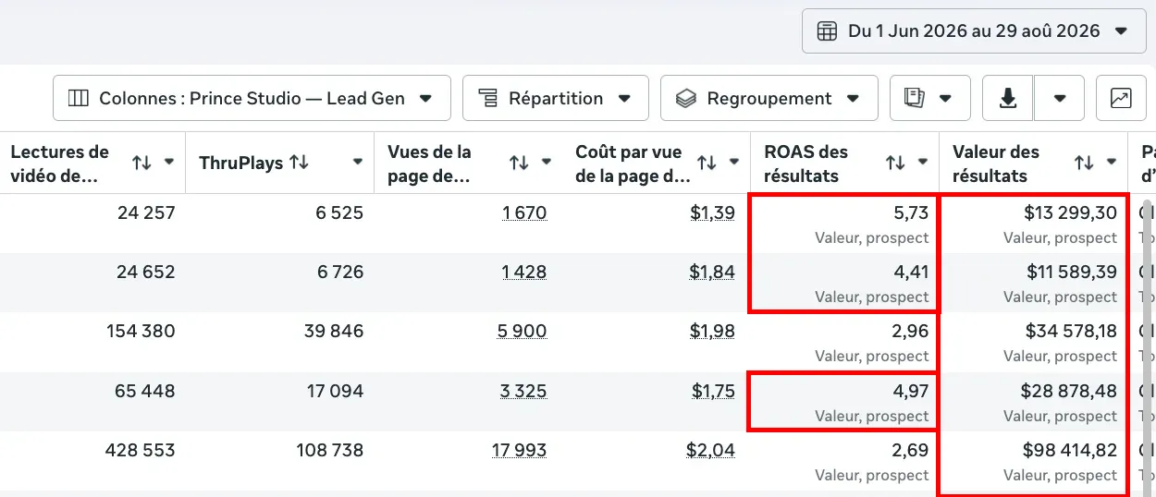Select the 24 652 video plays cell
The width and height of the screenshot is (1156, 497).
click(146, 273)
